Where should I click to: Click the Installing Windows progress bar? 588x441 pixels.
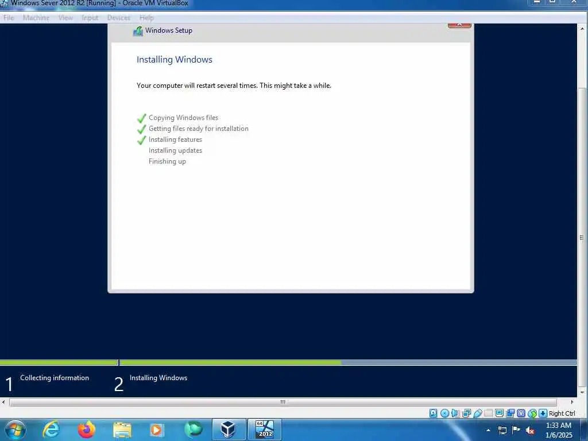pos(348,363)
